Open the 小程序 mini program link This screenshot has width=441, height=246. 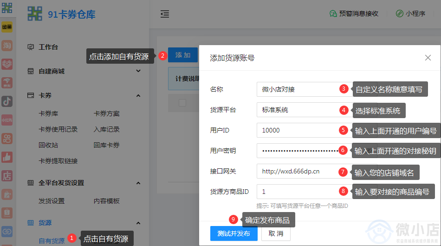410,13
